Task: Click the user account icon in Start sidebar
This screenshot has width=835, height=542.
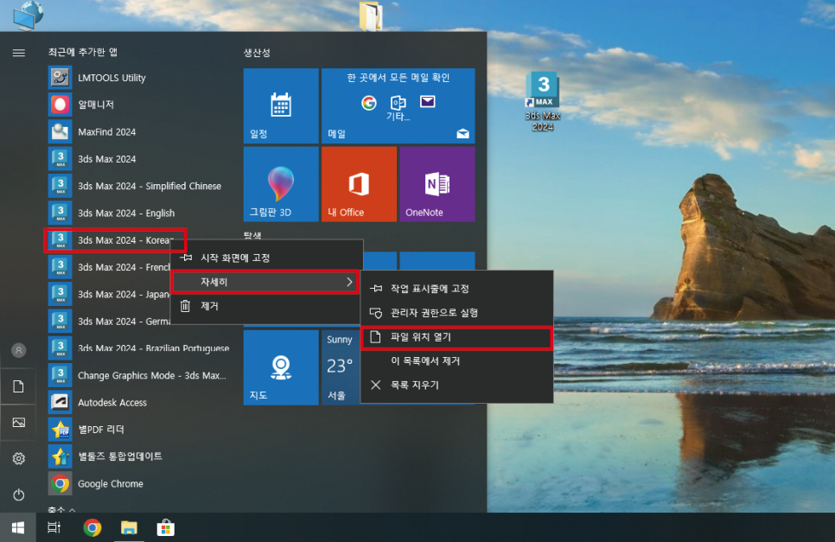Action: click(x=19, y=350)
